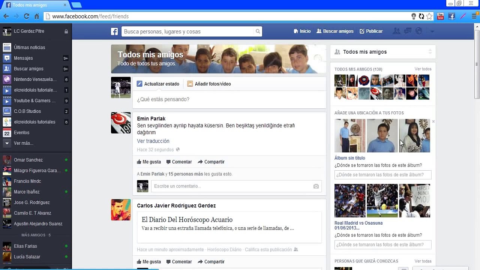Click location field under Álbum sin título
The height and width of the screenshot is (270, 480).
[x=383, y=175]
